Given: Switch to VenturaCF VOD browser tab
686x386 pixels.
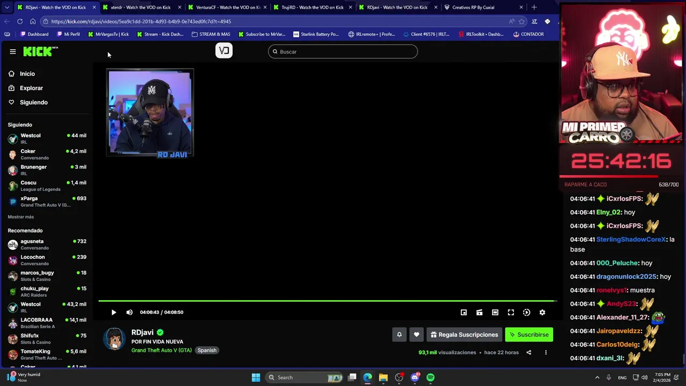Looking at the screenshot, I should (227, 8).
